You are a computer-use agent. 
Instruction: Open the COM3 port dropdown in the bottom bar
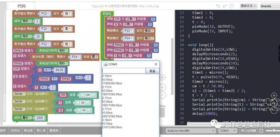tap(228, 131)
